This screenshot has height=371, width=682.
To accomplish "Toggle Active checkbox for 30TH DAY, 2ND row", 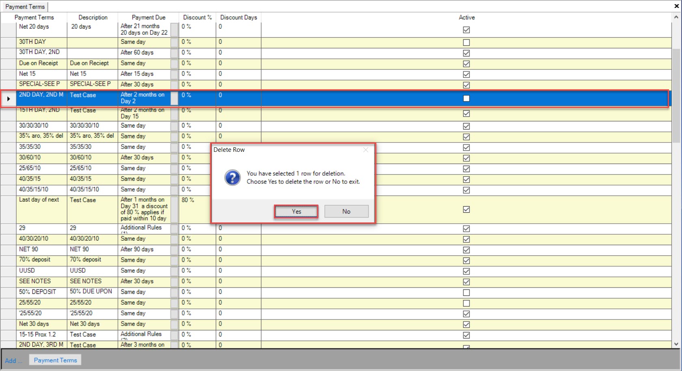I will pyautogui.click(x=467, y=53).
